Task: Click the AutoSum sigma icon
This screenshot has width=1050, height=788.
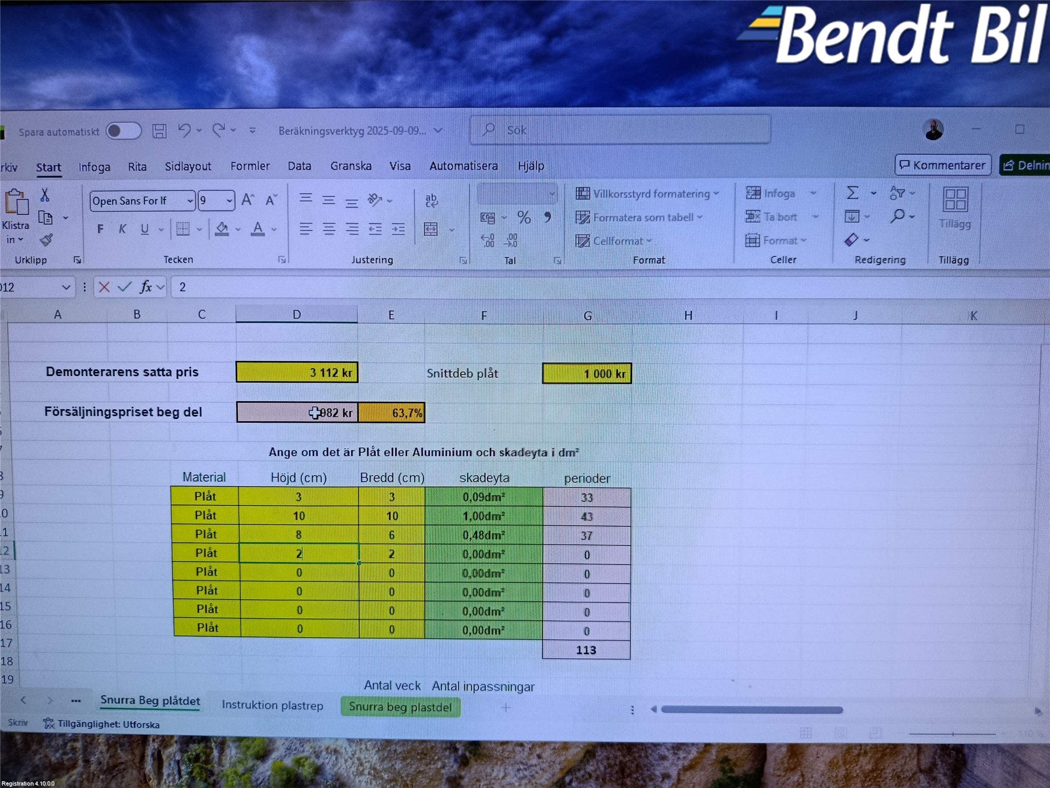Action: pos(852,193)
